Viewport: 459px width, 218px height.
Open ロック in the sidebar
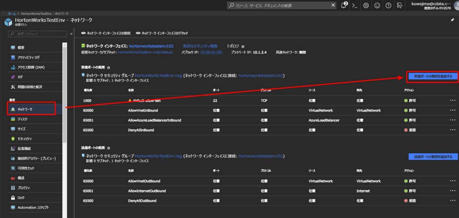pos(35,198)
